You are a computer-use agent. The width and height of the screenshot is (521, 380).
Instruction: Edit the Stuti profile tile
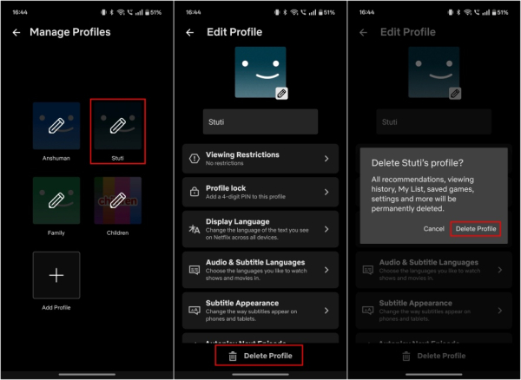coord(117,126)
